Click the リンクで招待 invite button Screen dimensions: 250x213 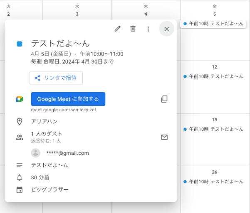(x=56, y=78)
